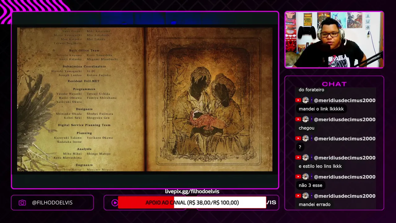The image size is (396, 223).
Task: Click the 'Planning' credits heading
Action: click(x=84, y=133)
